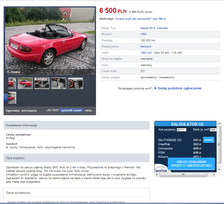The height and width of the screenshot is (204, 224).
Task: Click the KALKULATOR OC banner title
Action: point(188,124)
